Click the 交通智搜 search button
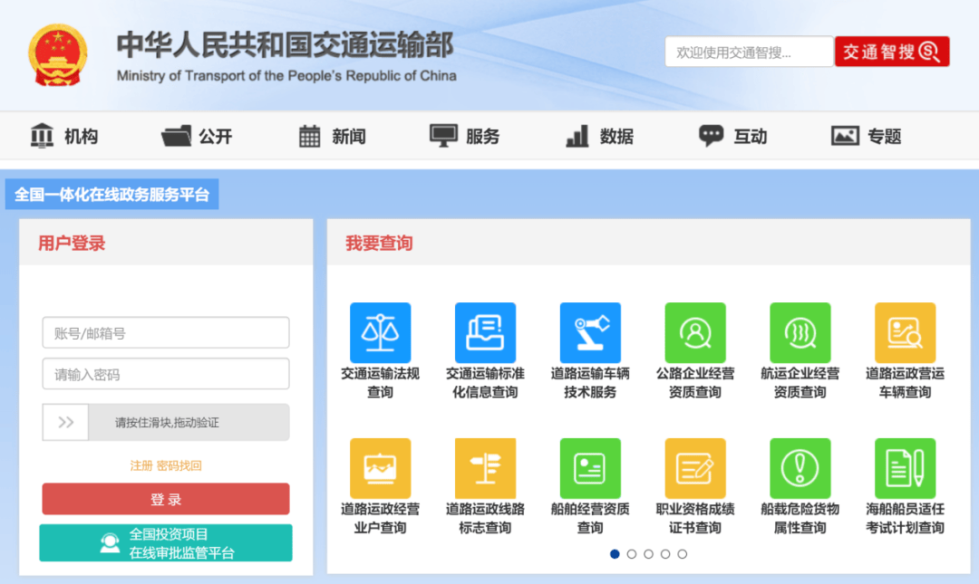The image size is (979, 584). click(x=892, y=52)
